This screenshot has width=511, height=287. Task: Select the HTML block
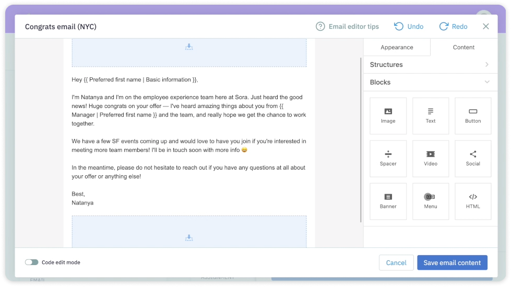point(473,201)
